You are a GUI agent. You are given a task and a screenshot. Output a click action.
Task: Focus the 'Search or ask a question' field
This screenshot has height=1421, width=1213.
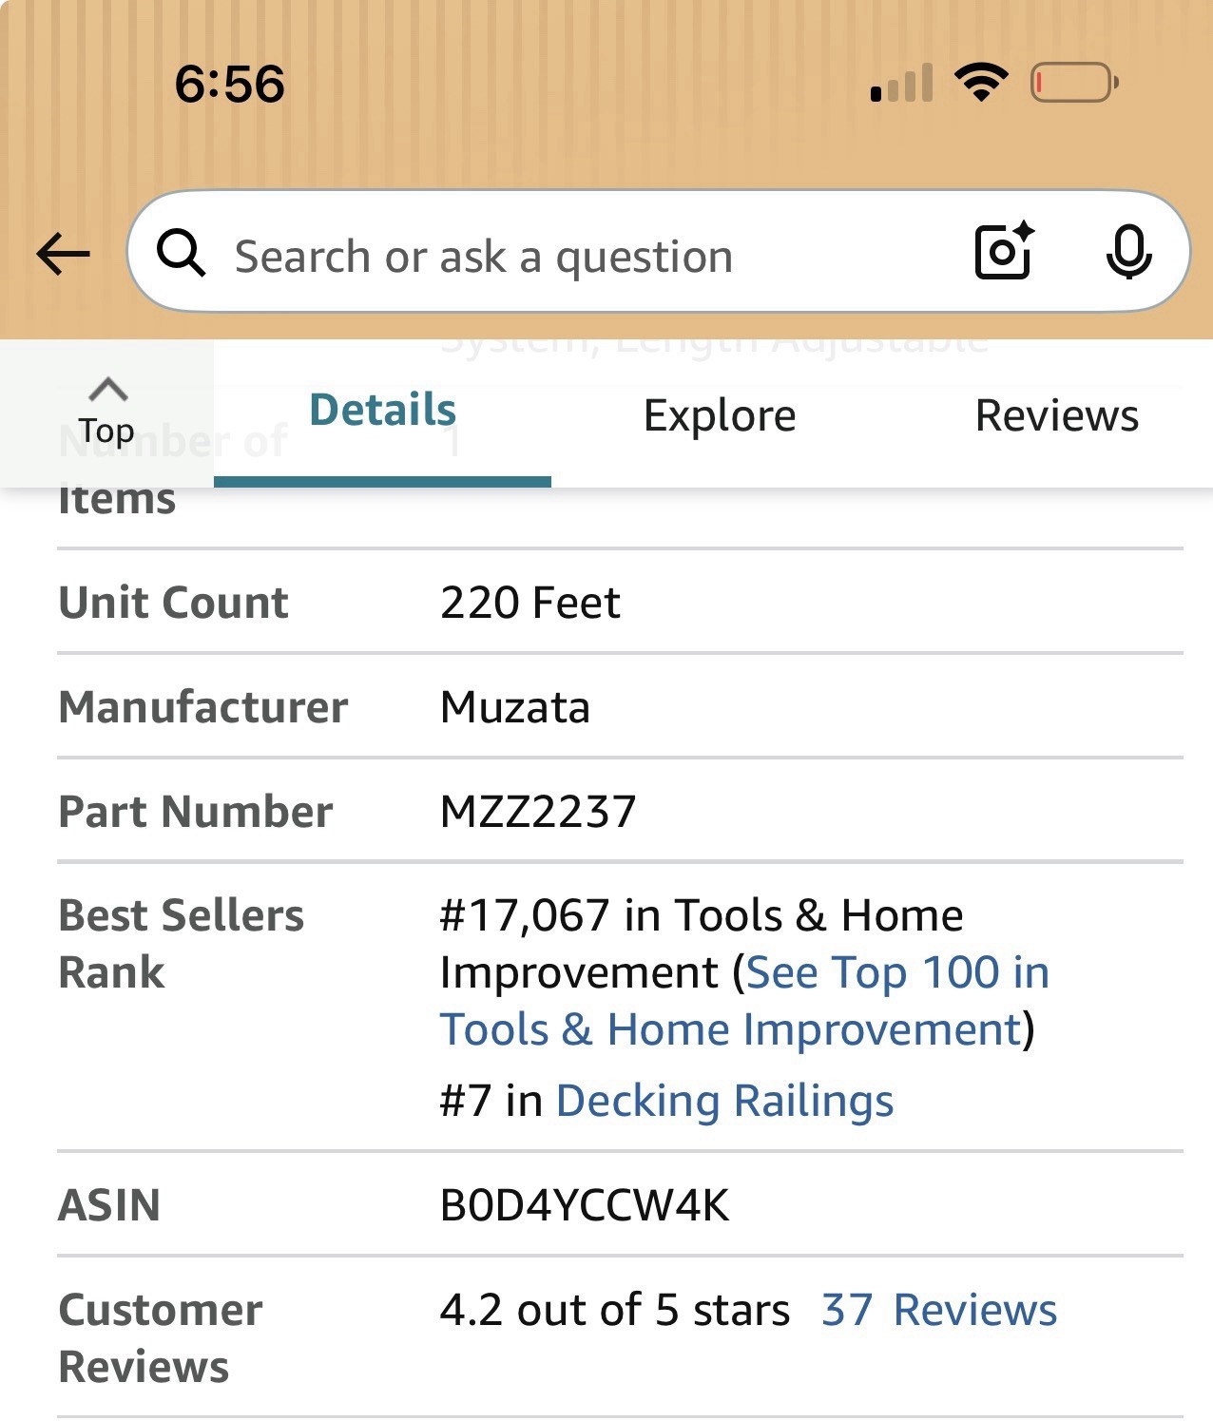(x=658, y=252)
